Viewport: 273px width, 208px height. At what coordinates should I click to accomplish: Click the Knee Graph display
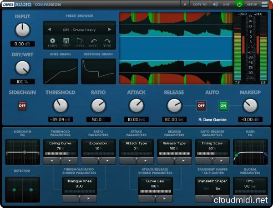[x=61, y=71]
